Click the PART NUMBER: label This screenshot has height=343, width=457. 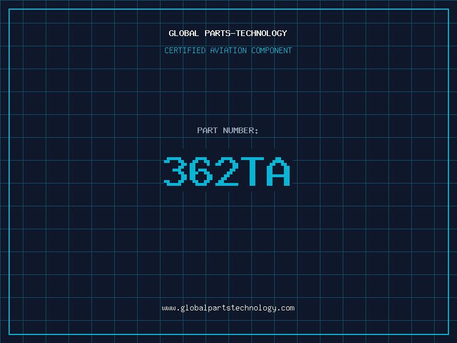click(x=227, y=130)
